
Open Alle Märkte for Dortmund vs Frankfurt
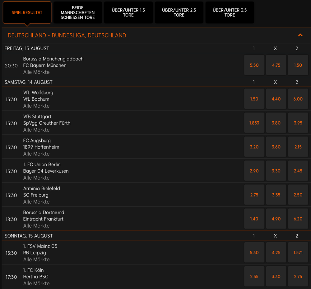(x=36, y=226)
